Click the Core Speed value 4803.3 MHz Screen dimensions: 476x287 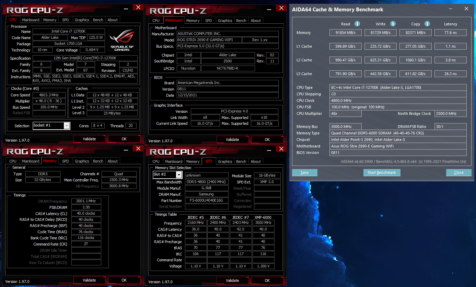point(49,95)
